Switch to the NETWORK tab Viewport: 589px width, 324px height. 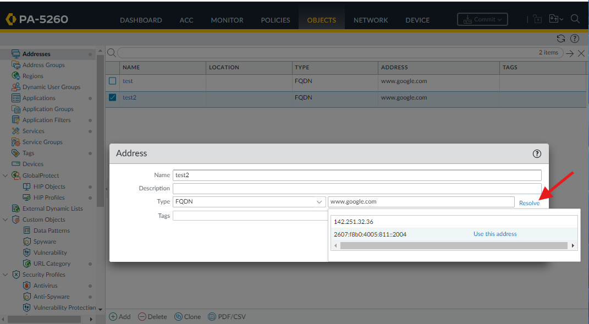coord(371,20)
